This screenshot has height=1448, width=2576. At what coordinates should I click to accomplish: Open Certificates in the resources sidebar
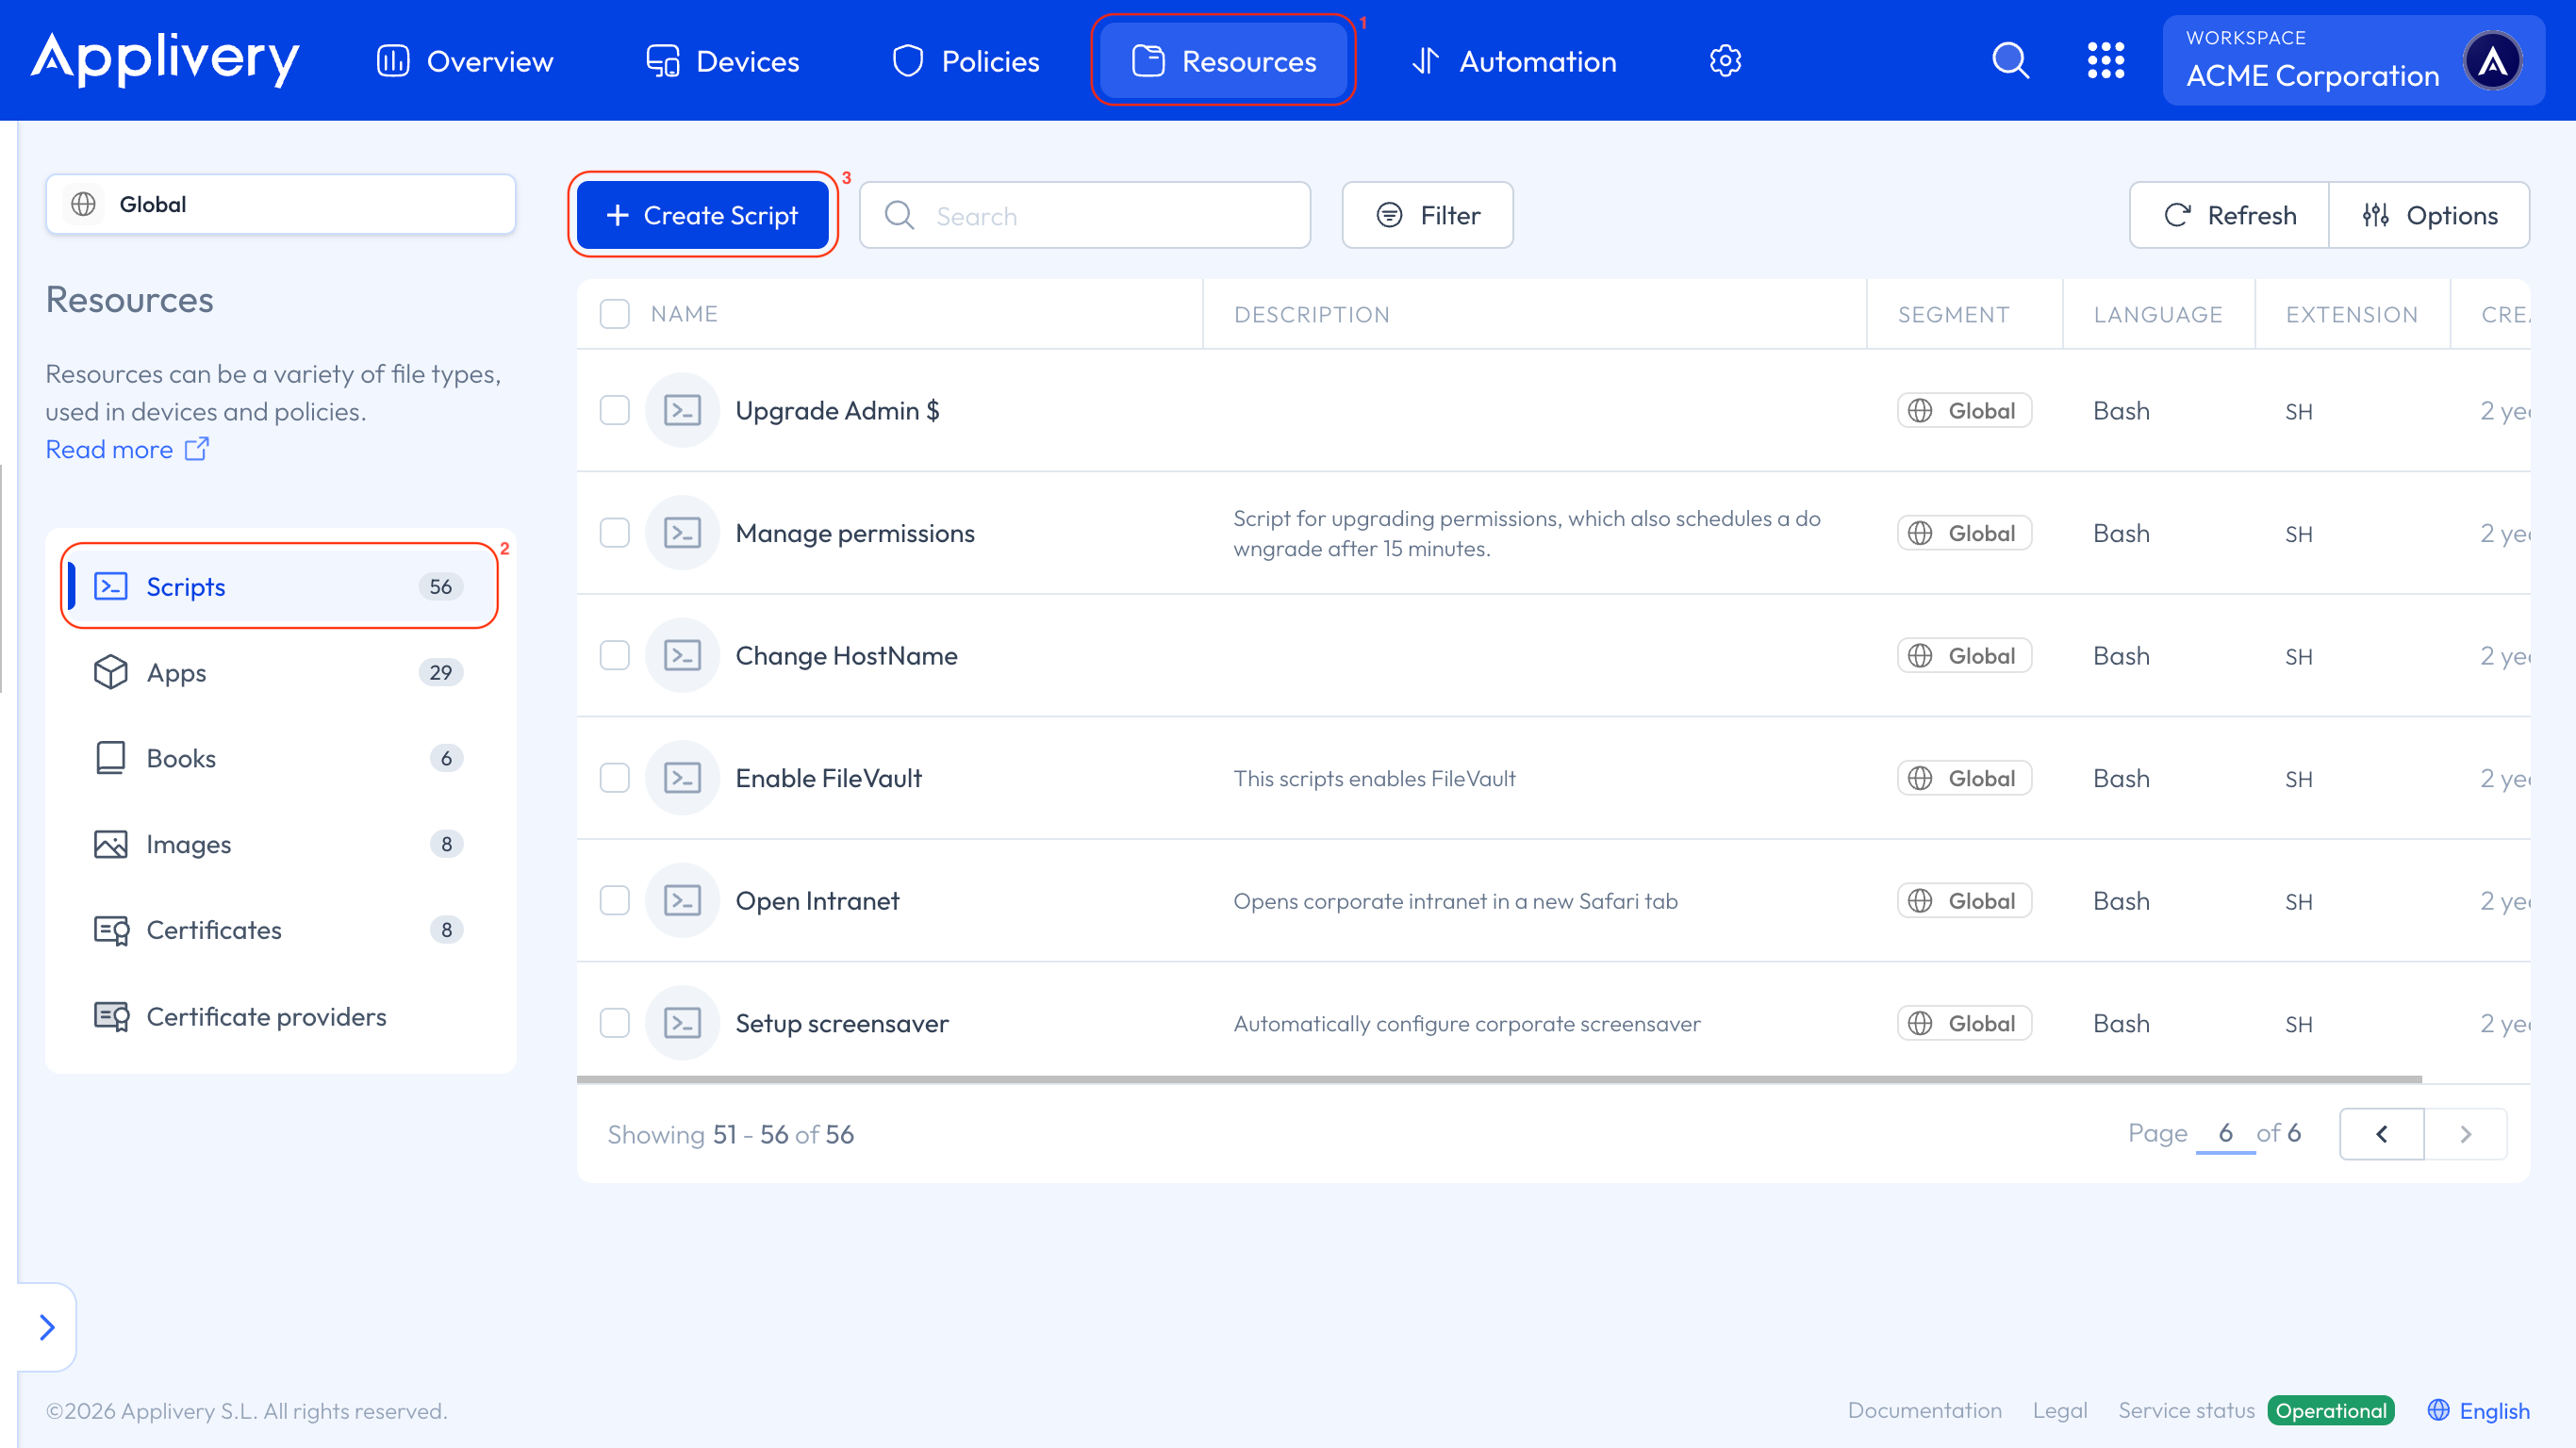pos(214,930)
